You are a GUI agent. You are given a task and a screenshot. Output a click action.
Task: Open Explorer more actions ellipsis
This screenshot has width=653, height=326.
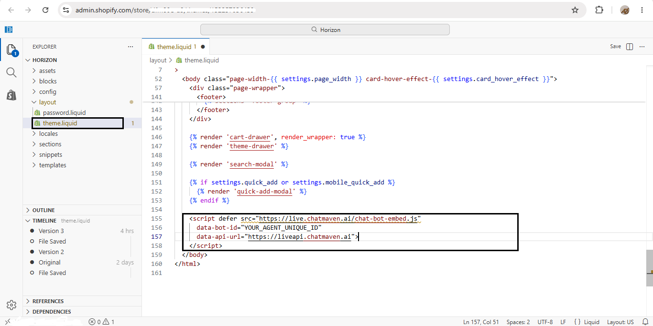click(x=131, y=47)
